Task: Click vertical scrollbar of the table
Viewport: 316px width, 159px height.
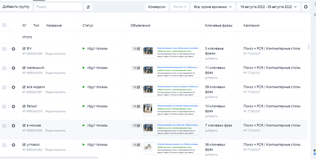Action: tap(309, 47)
